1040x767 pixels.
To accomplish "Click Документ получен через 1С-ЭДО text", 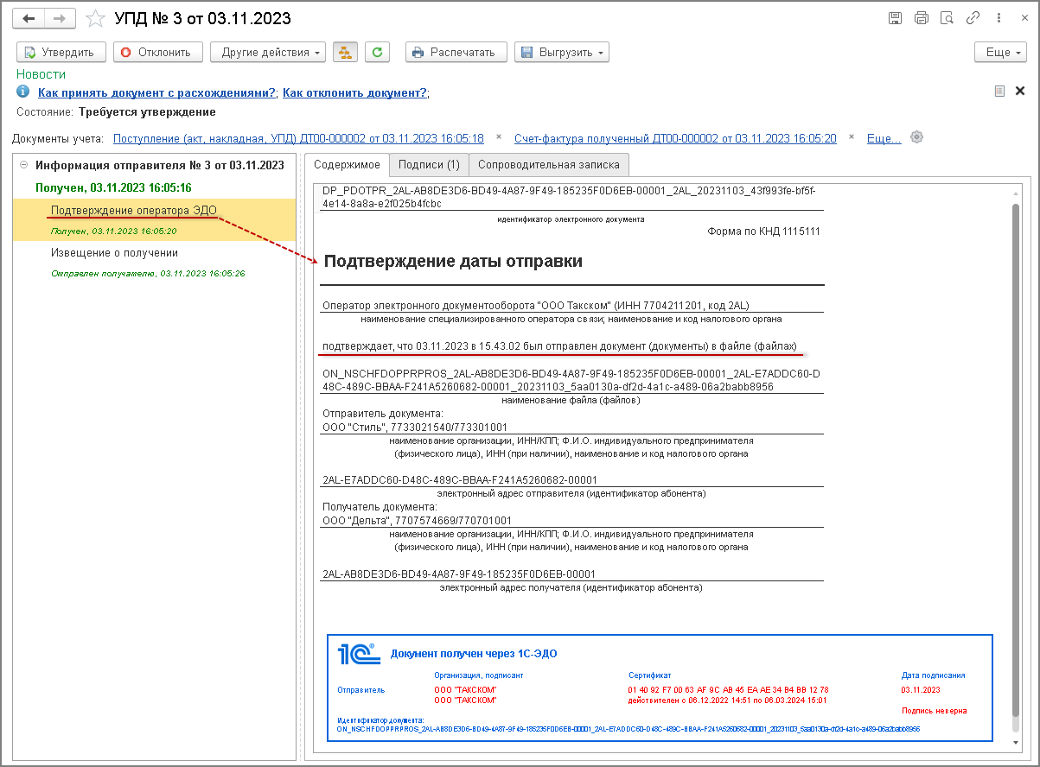I will coord(474,654).
